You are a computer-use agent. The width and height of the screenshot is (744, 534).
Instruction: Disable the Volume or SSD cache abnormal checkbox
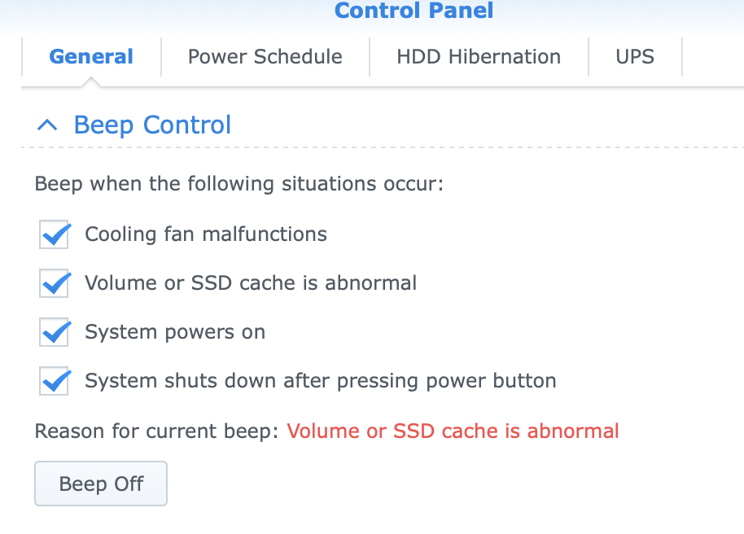tap(55, 284)
